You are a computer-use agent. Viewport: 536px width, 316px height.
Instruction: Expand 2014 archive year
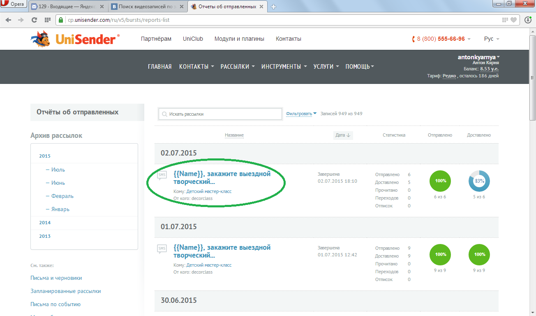point(45,223)
